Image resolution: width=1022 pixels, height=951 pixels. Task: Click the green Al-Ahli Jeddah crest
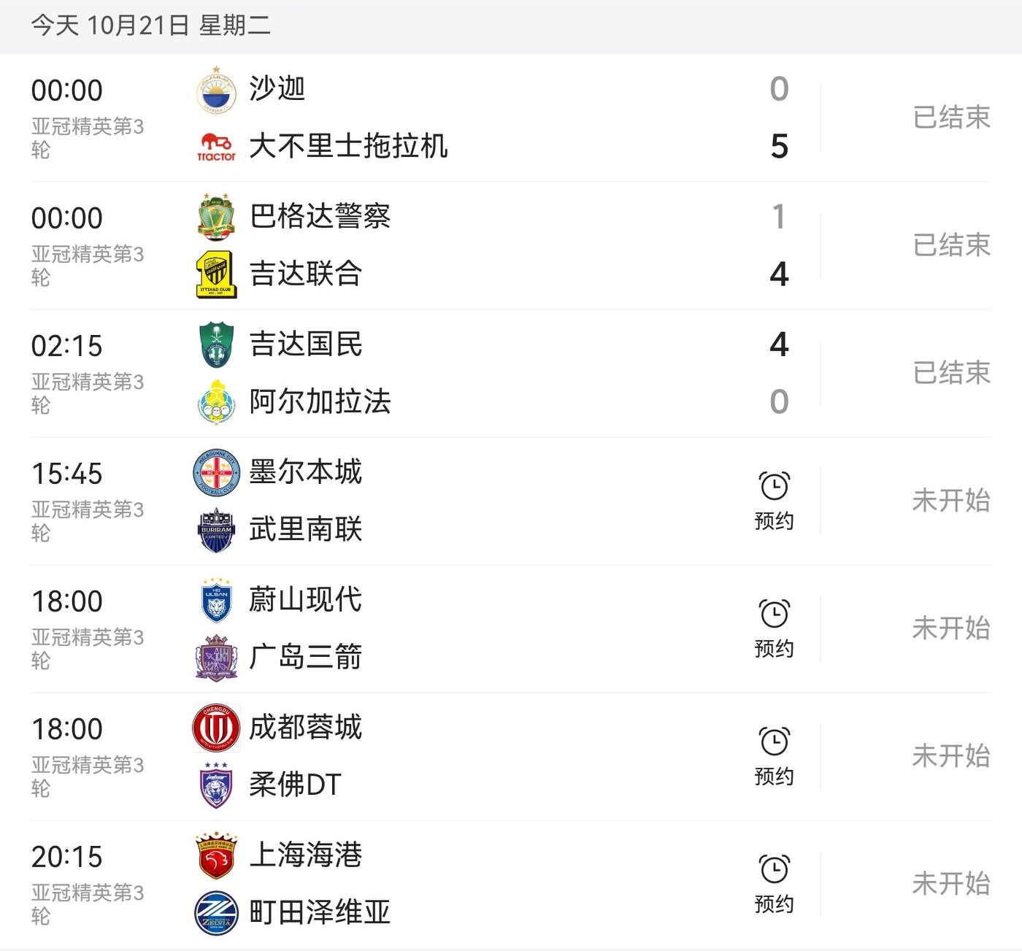coord(216,344)
